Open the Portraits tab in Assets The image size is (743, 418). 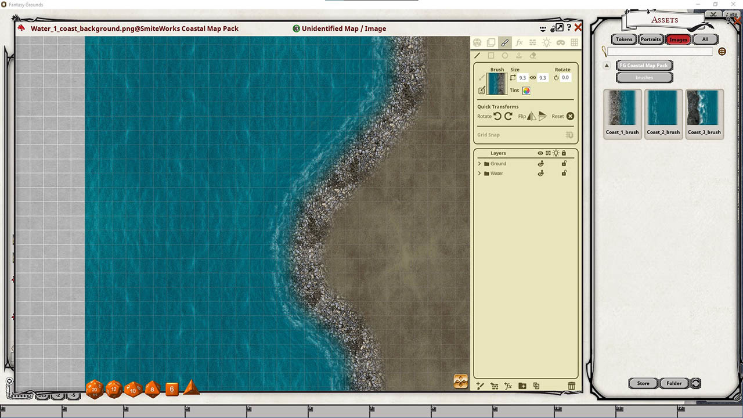coord(651,39)
